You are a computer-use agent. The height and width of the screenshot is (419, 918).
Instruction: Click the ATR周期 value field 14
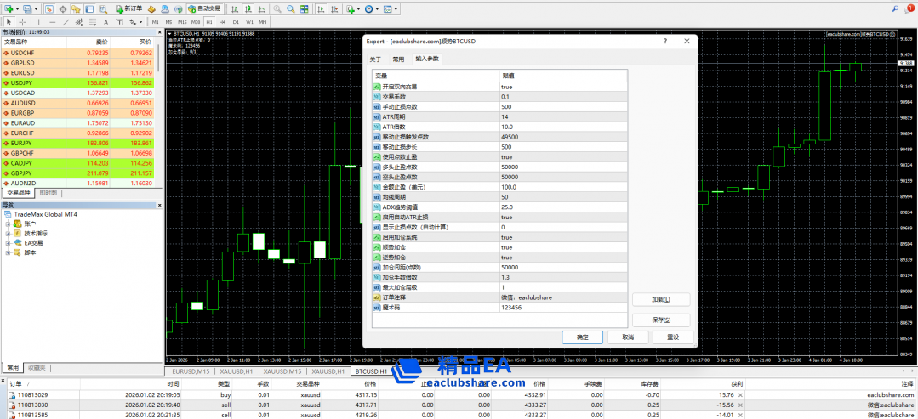[562, 116]
